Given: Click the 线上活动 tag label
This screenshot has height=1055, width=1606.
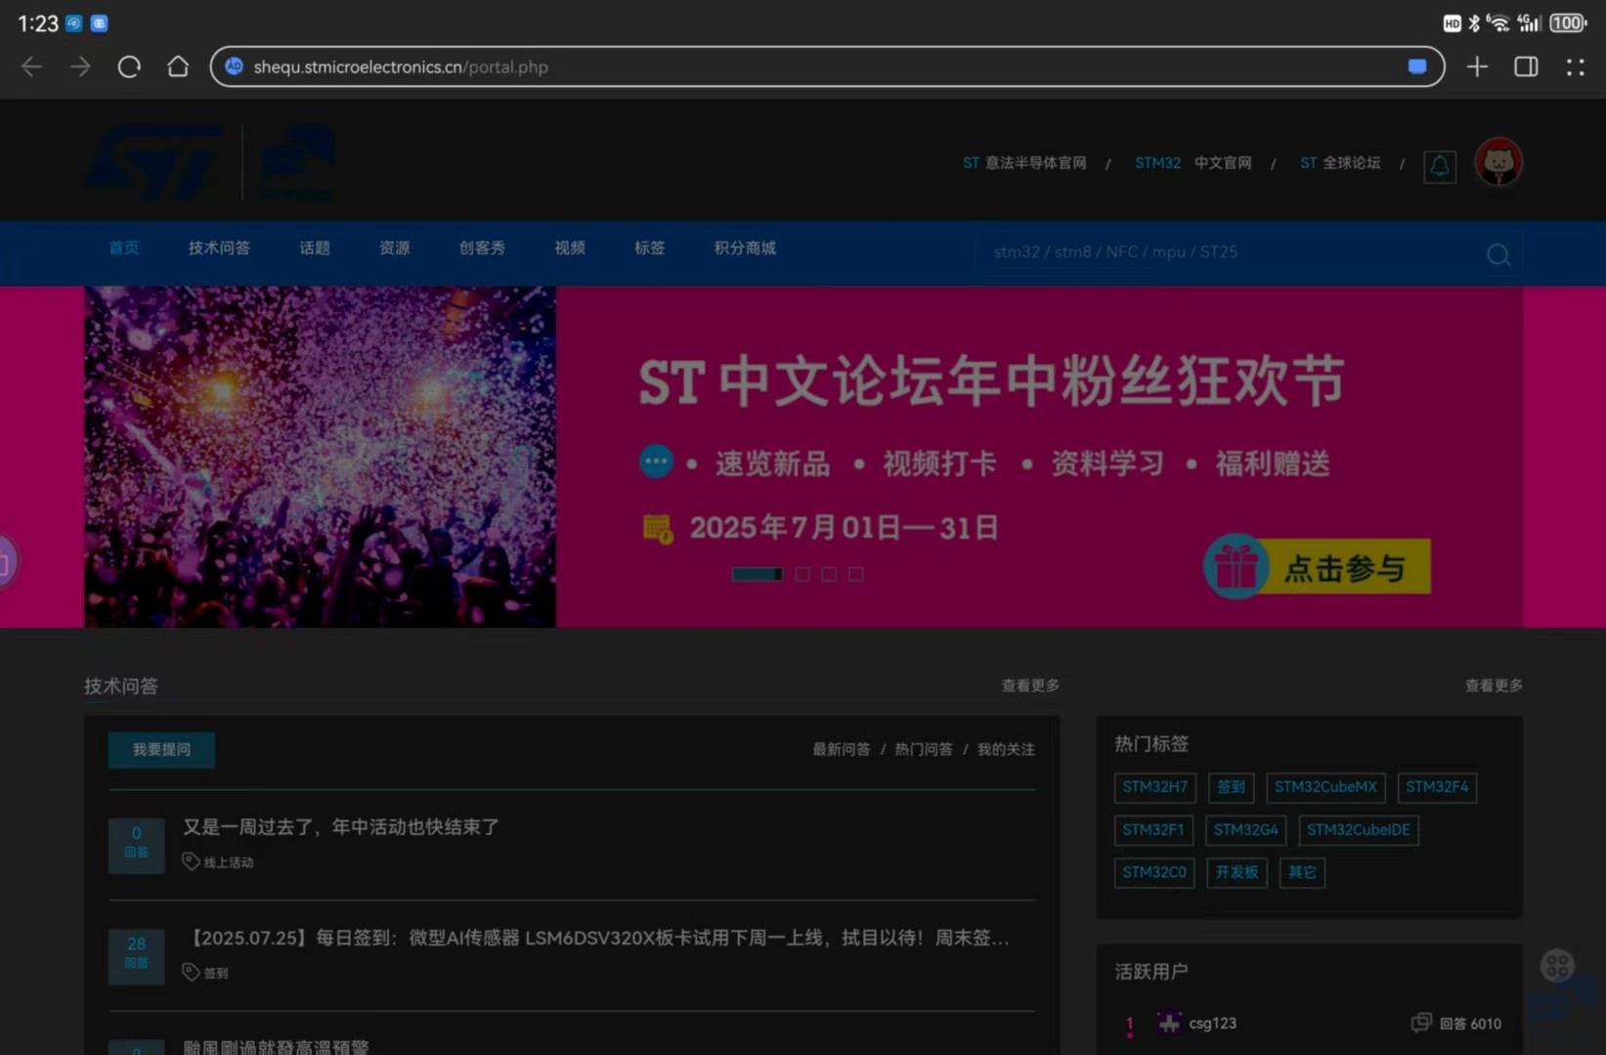Looking at the screenshot, I should tap(229, 862).
